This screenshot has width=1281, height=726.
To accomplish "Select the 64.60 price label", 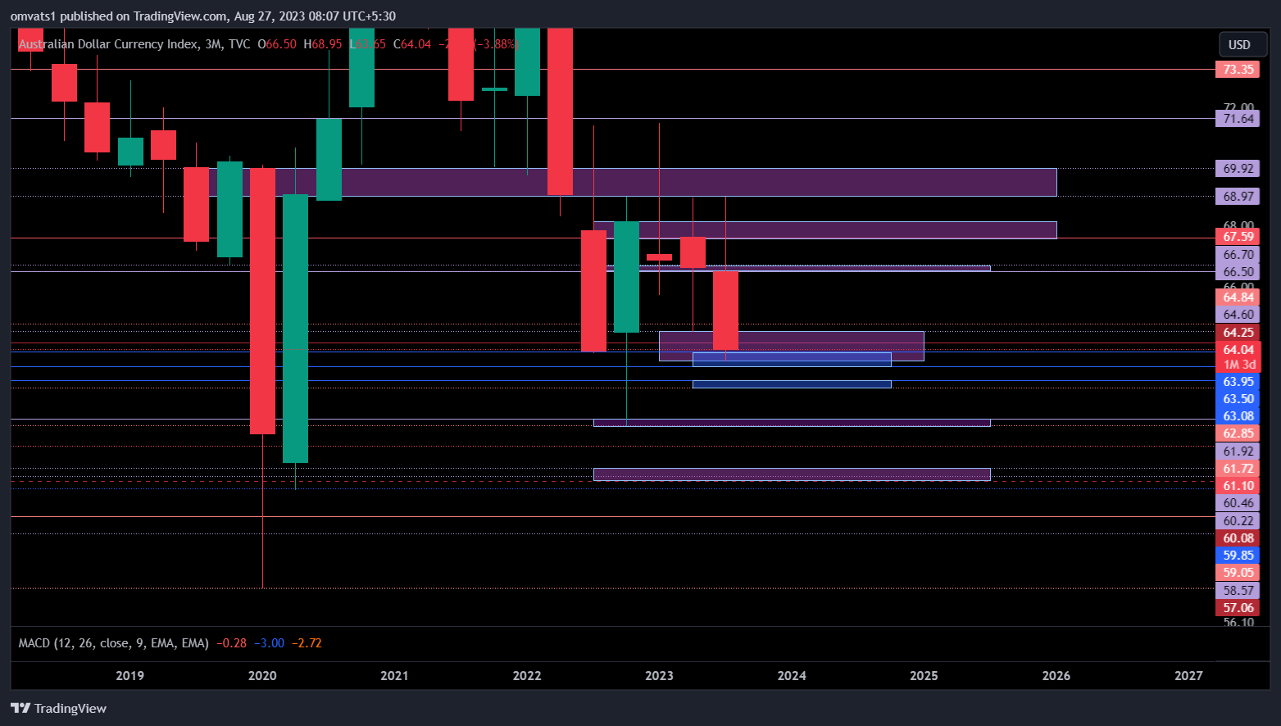I will (x=1238, y=315).
